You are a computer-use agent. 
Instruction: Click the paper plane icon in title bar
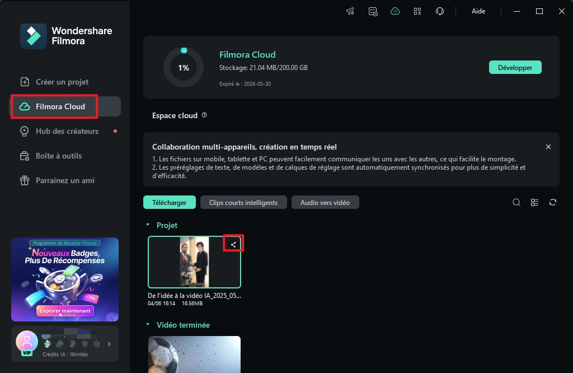pos(350,11)
